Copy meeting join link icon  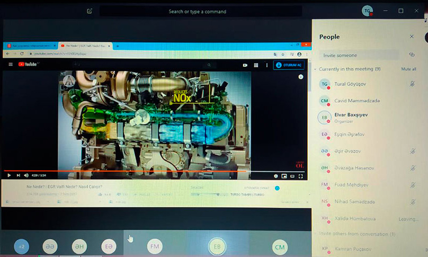tap(412, 55)
